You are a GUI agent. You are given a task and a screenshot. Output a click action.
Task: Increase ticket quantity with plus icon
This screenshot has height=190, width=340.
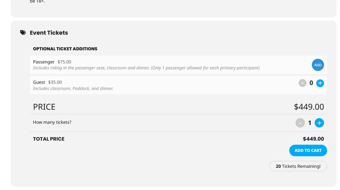319,123
